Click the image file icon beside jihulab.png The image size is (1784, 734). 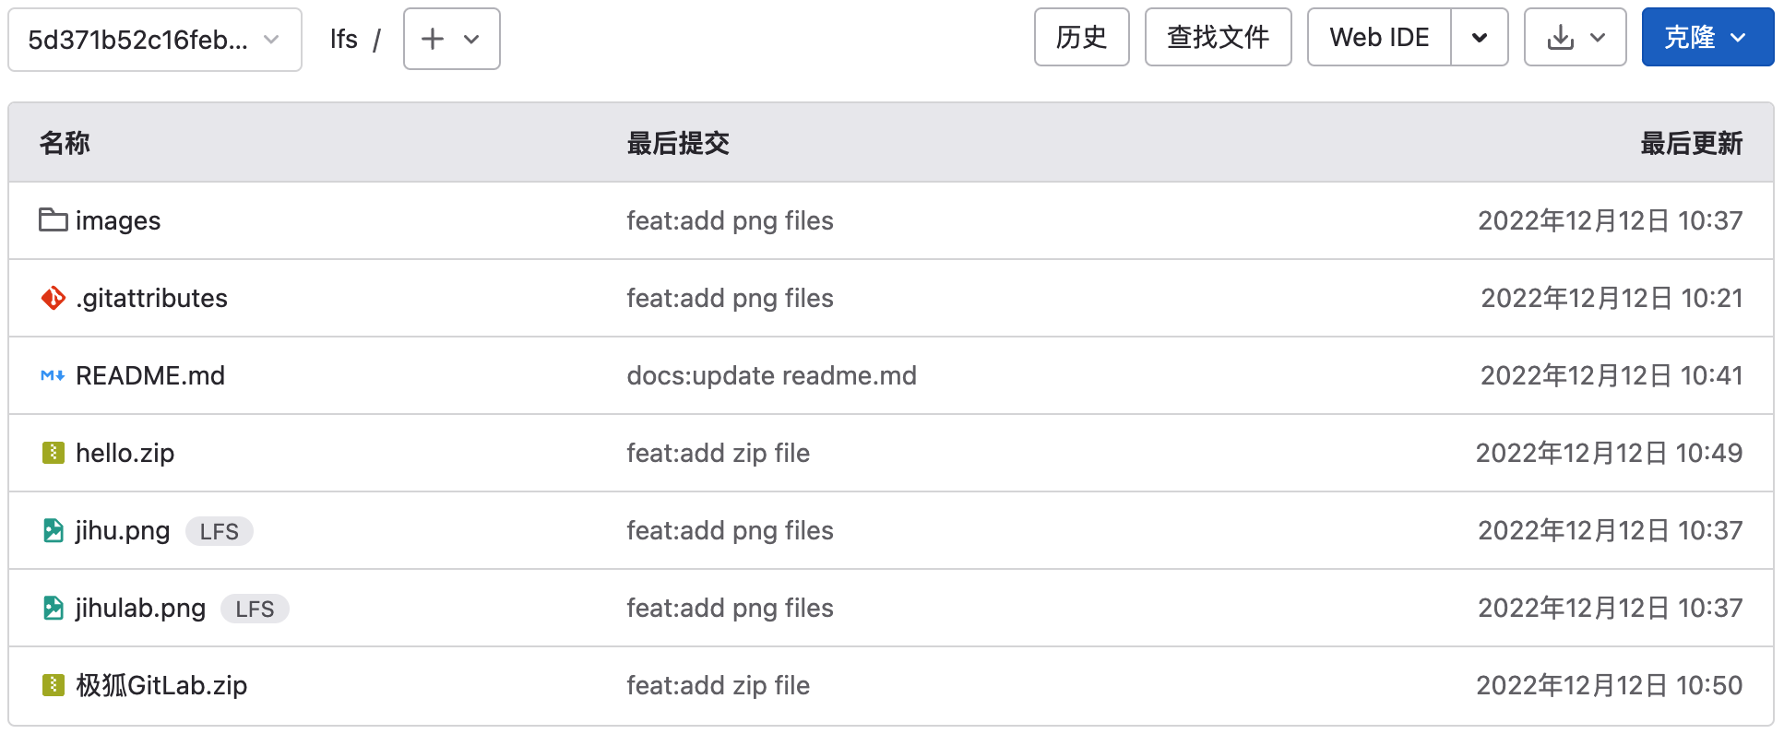pyautogui.click(x=53, y=608)
